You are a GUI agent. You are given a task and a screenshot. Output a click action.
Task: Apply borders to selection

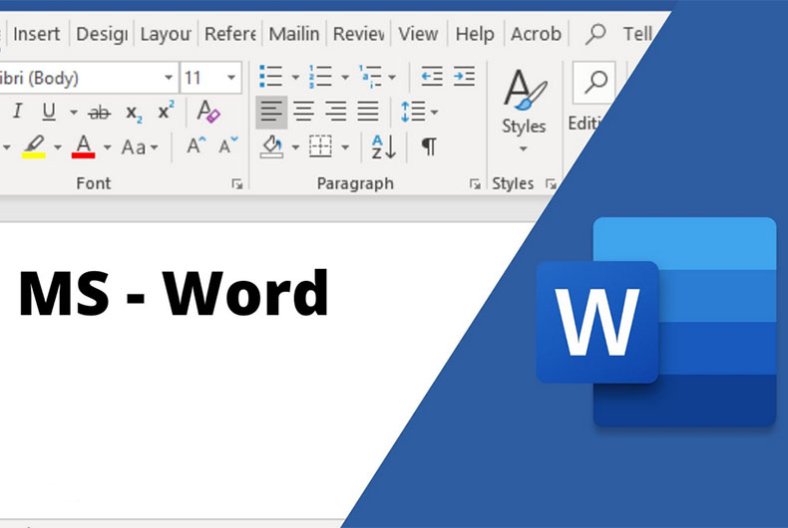click(320, 146)
